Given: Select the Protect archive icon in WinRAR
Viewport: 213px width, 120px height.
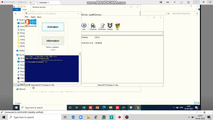Looking at the screenshot, I should [x=110, y=27].
